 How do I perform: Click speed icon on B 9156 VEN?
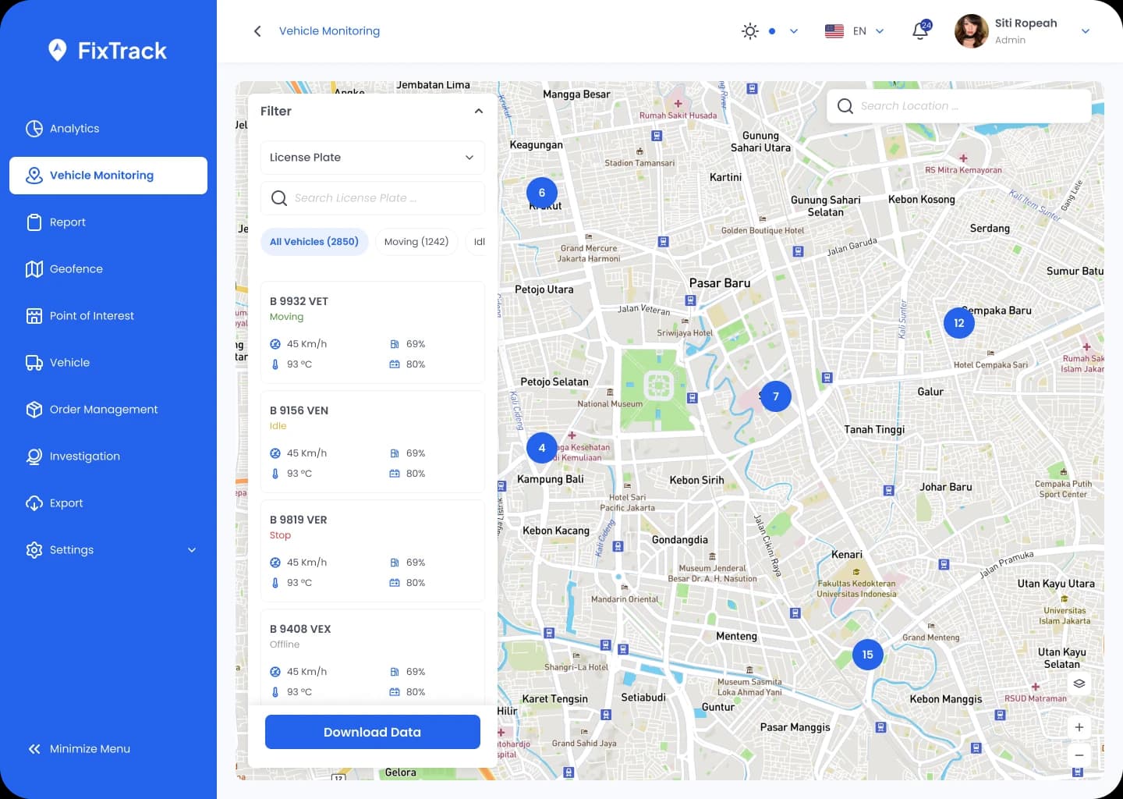click(275, 453)
